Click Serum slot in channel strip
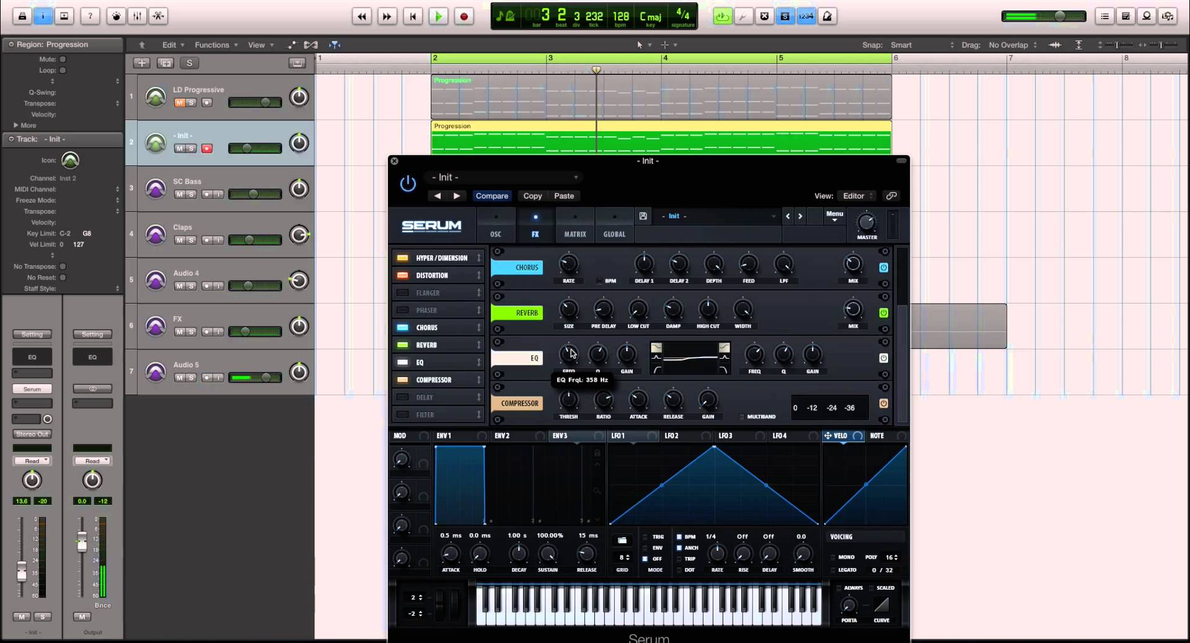 [x=32, y=389]
